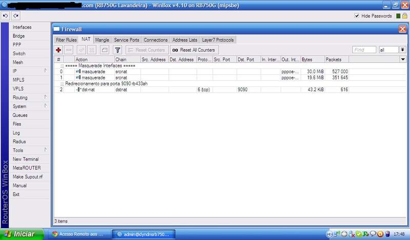This screenshot has height=240, width=410.
Task: Open the Layer7 Protocols tab
Action: [218, 40]
